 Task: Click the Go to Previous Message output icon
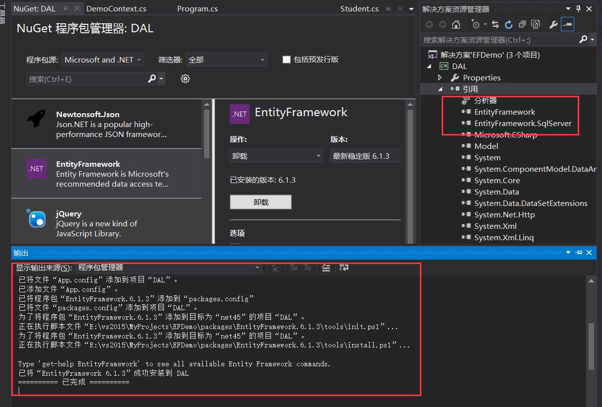click(x=294, y=268)
